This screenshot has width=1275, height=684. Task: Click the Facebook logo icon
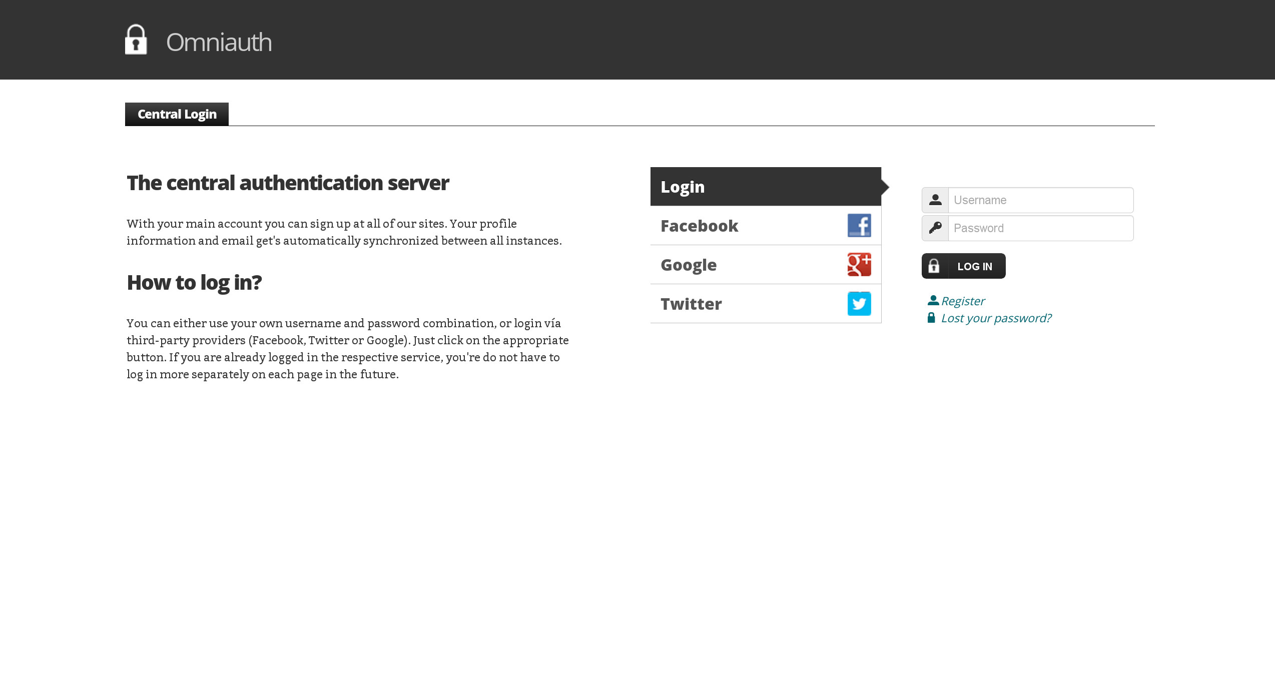point(859,226)
